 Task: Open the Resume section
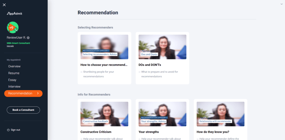tap(14, 73)
